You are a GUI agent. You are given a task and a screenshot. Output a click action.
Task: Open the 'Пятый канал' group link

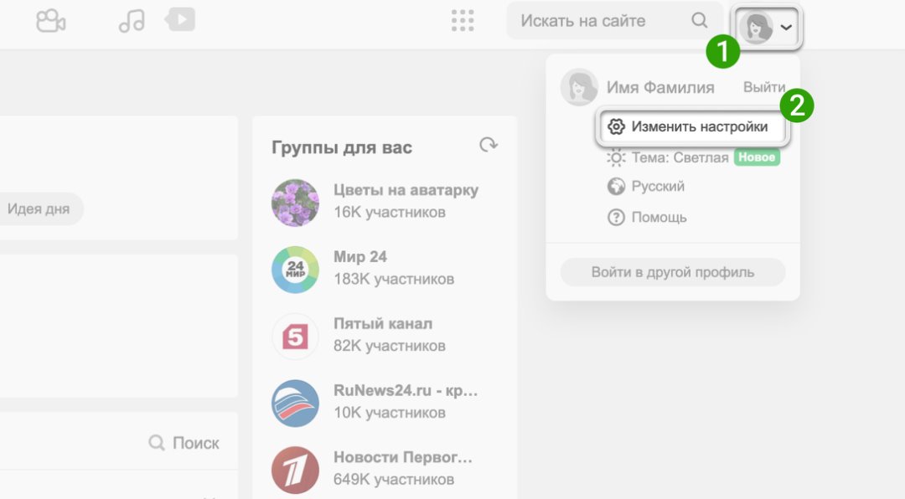382,324
